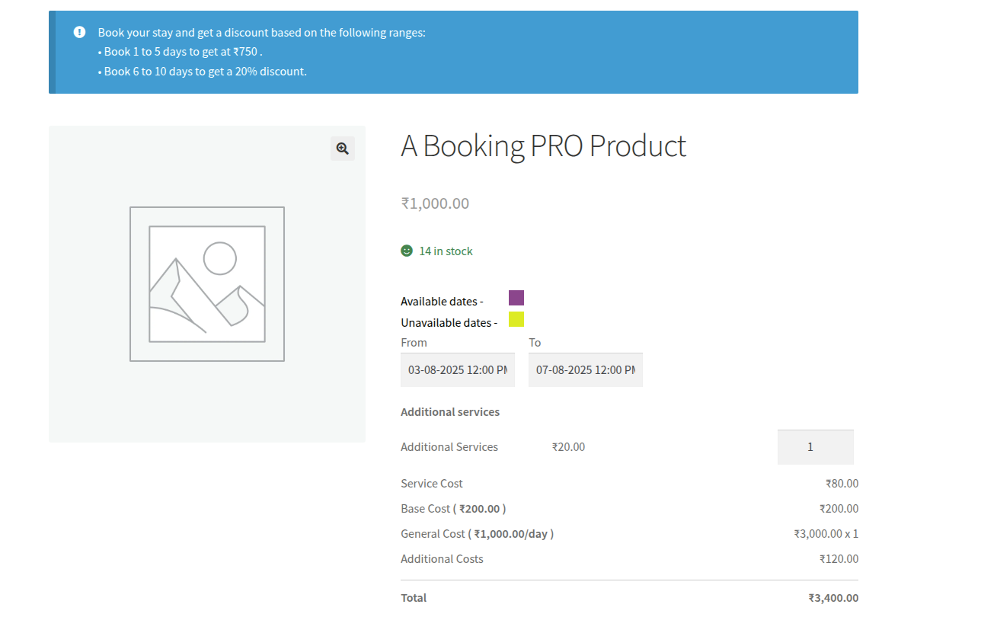Screen dimensions: 997x617
Task: Click the Additional services heading
Action: 449,411
